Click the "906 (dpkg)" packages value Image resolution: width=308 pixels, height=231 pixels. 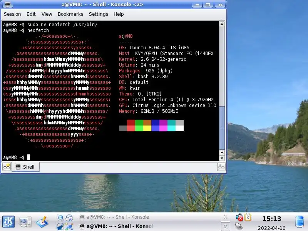159,71
